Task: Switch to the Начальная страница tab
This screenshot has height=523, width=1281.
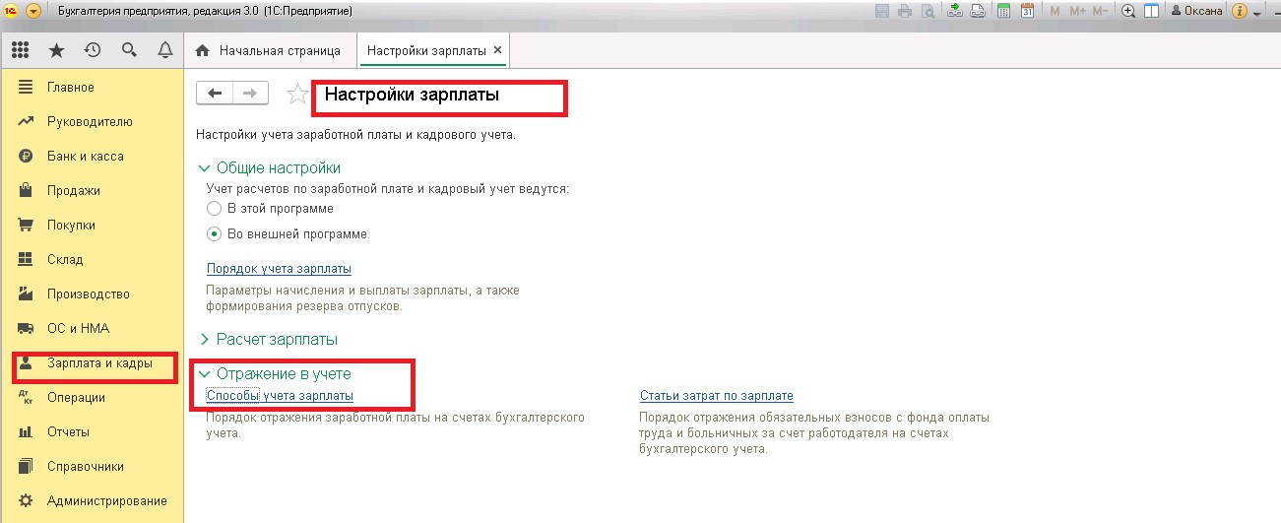Action: pos(270,50)
